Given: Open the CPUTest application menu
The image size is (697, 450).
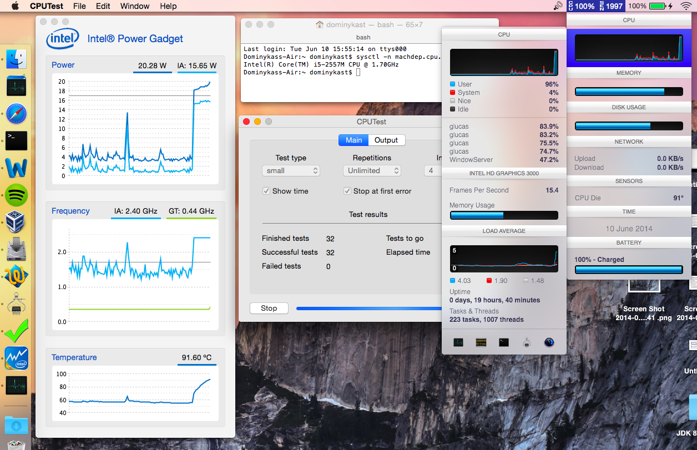Looking at the screenshot, I should pyautogui.click(x=47, y=6).
